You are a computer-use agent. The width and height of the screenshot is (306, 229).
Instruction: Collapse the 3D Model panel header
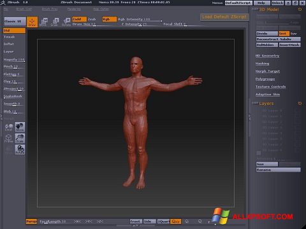coord(269,10)
